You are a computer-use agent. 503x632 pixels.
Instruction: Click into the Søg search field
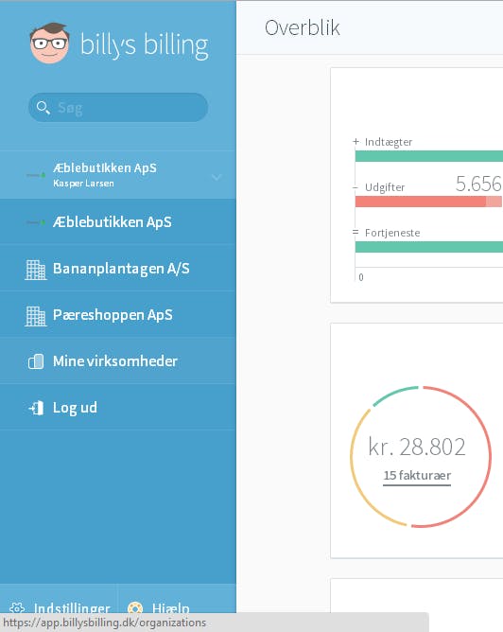click(118, 108)
